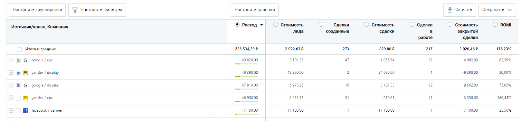
Task: Expand the yandex / display row
Action: pos(11,73)
